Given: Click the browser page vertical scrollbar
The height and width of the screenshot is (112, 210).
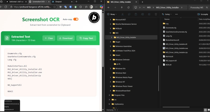Looking at the screenshot, I should 103,40.
